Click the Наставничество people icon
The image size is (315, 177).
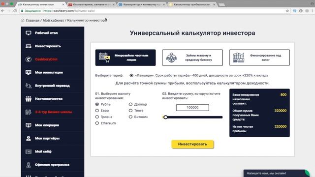click(x=29, y=99)
